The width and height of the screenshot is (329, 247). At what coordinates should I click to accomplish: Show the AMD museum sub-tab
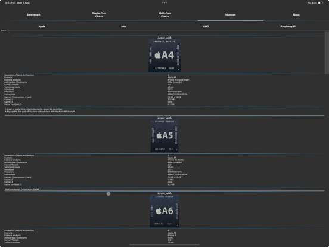tap(206, 26)
